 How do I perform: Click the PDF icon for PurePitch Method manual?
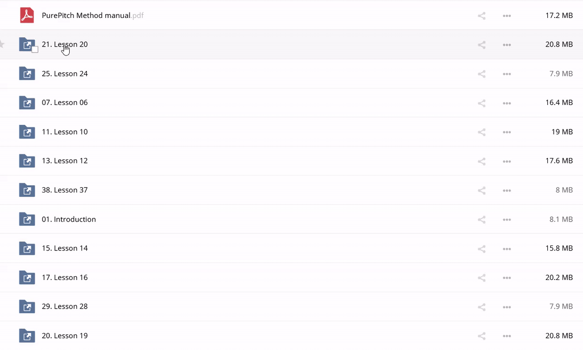pos(27,16)
